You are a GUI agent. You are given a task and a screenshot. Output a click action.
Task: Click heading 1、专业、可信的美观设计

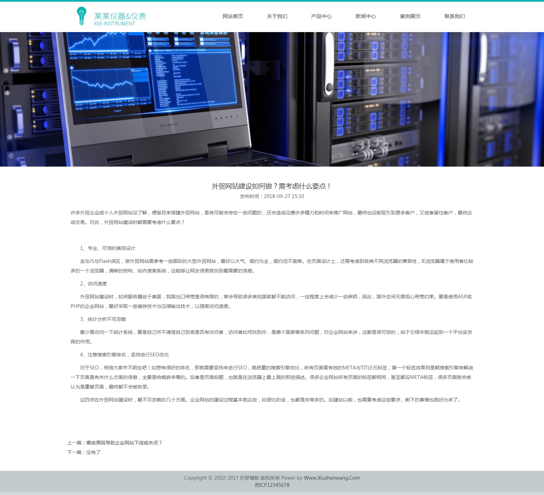[108, 248]
